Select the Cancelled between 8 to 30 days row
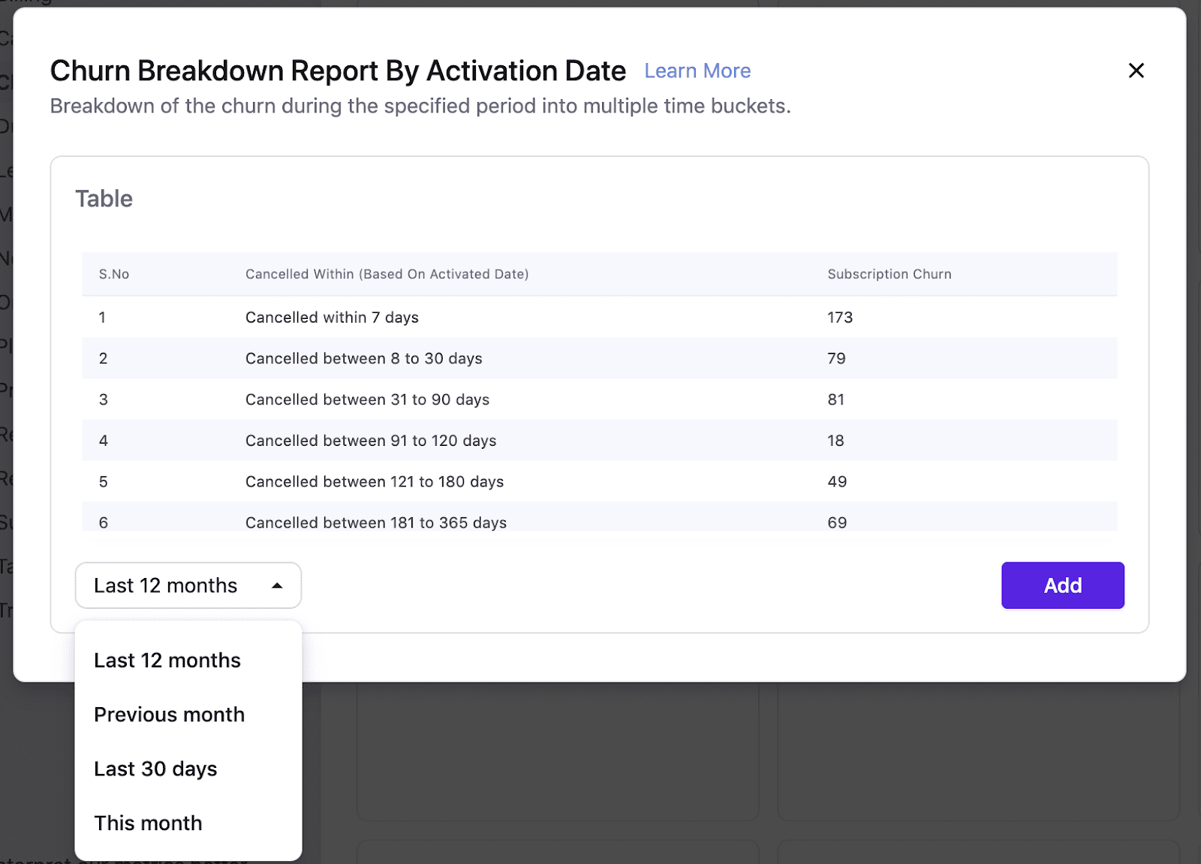 pyautogui.click(x=363, y=359)
